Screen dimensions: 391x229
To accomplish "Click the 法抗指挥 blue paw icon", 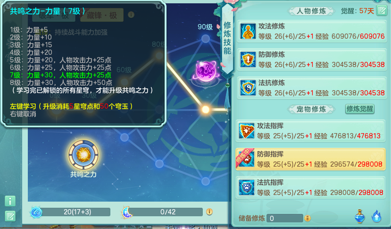I will coord(246,187).
